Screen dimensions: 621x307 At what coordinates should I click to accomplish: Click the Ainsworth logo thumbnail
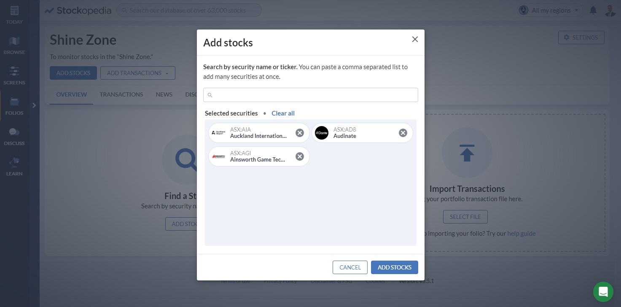click(x=218, y=156)
